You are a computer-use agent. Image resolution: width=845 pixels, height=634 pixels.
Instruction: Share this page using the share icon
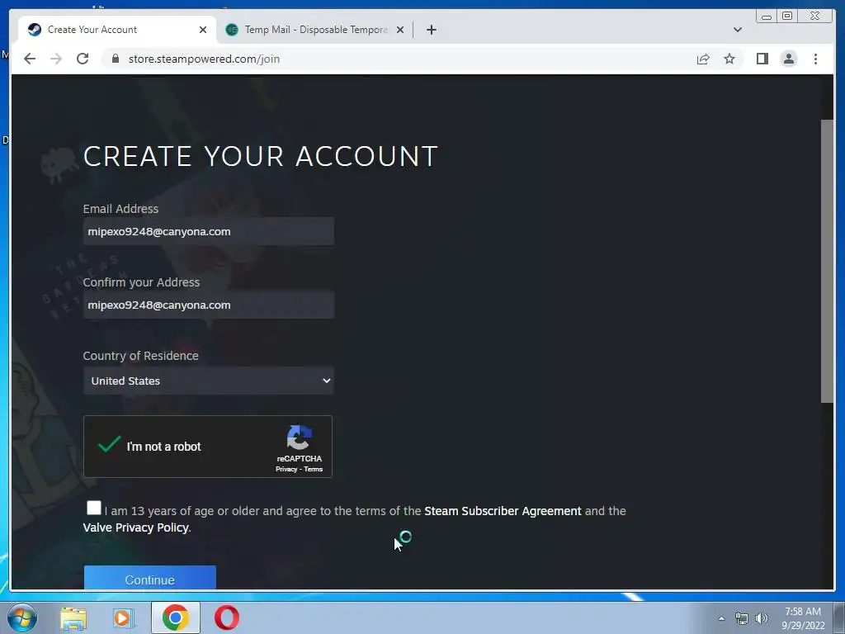(x=703, y=59)
